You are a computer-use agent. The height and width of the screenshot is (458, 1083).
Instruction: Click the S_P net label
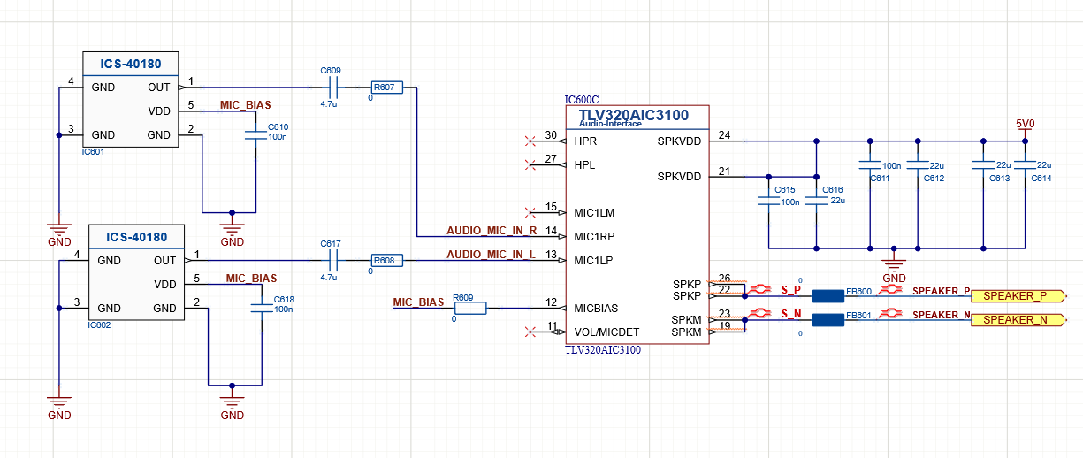(x=791, y=289)
